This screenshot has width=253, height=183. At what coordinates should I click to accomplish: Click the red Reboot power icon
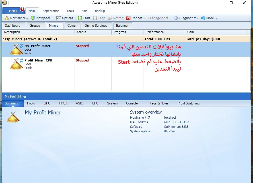[x=128, y=18]
